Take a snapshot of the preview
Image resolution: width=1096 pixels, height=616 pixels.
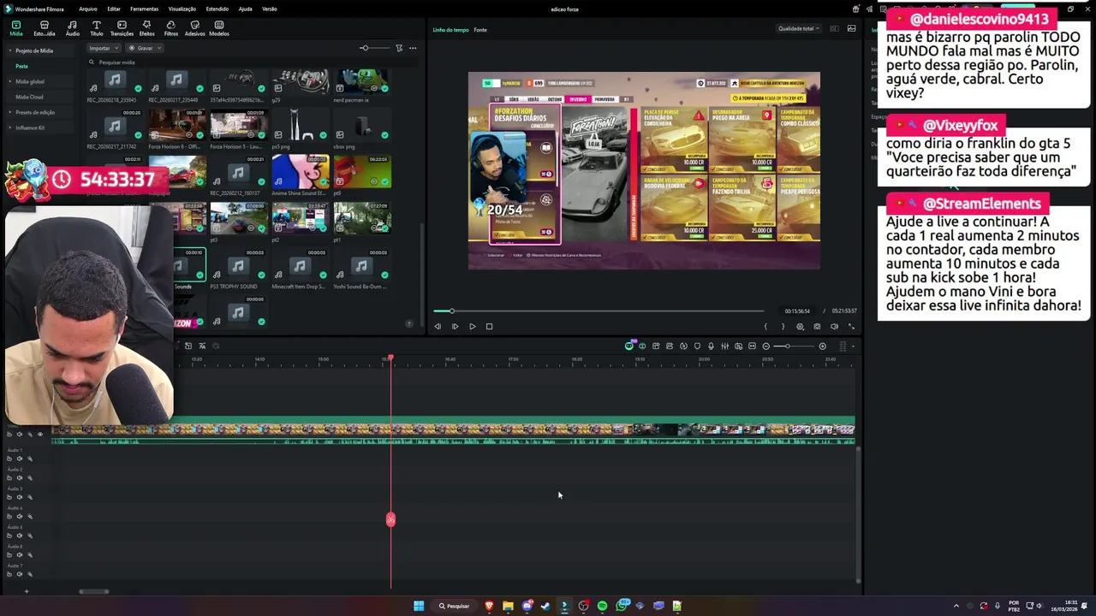817,326
